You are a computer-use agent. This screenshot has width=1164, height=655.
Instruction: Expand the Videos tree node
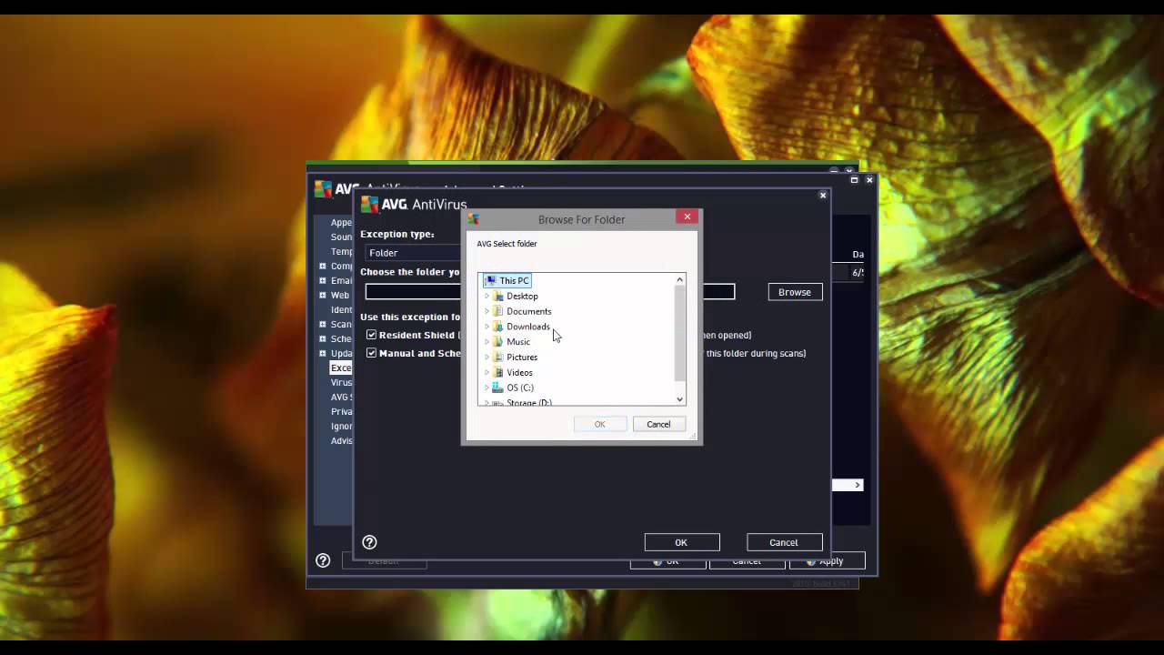click(x=487, y=372)
